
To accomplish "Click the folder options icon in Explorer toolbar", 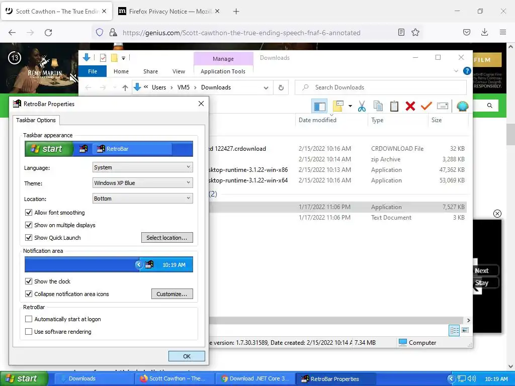I will coord(338,106).
